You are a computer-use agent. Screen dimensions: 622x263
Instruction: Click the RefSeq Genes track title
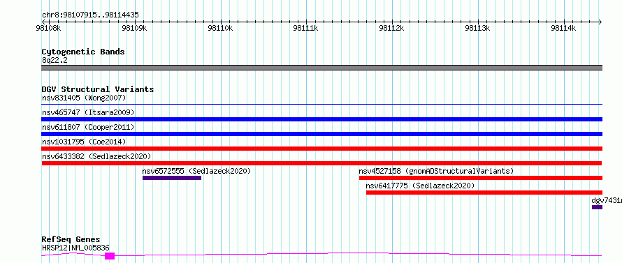(71, 240)
